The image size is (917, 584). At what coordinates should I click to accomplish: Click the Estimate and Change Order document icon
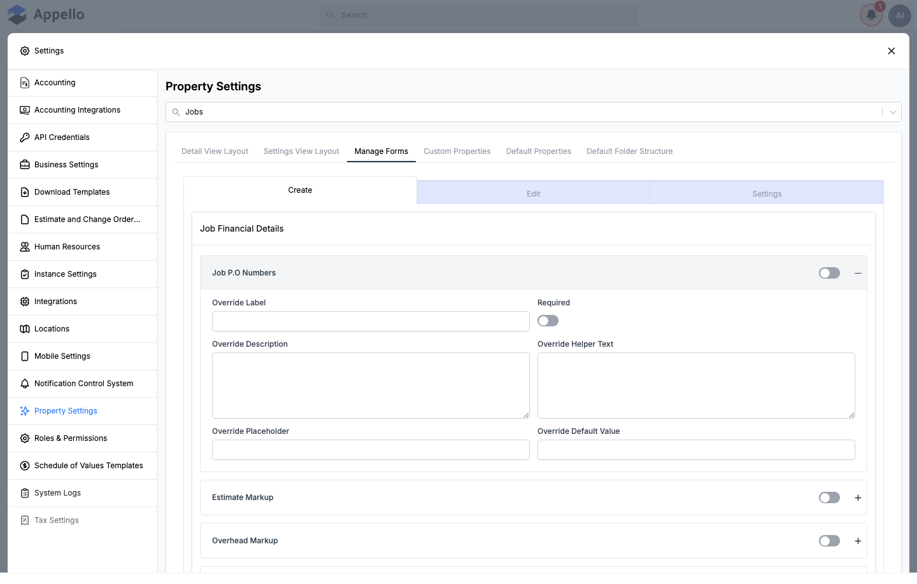(25, 219)
